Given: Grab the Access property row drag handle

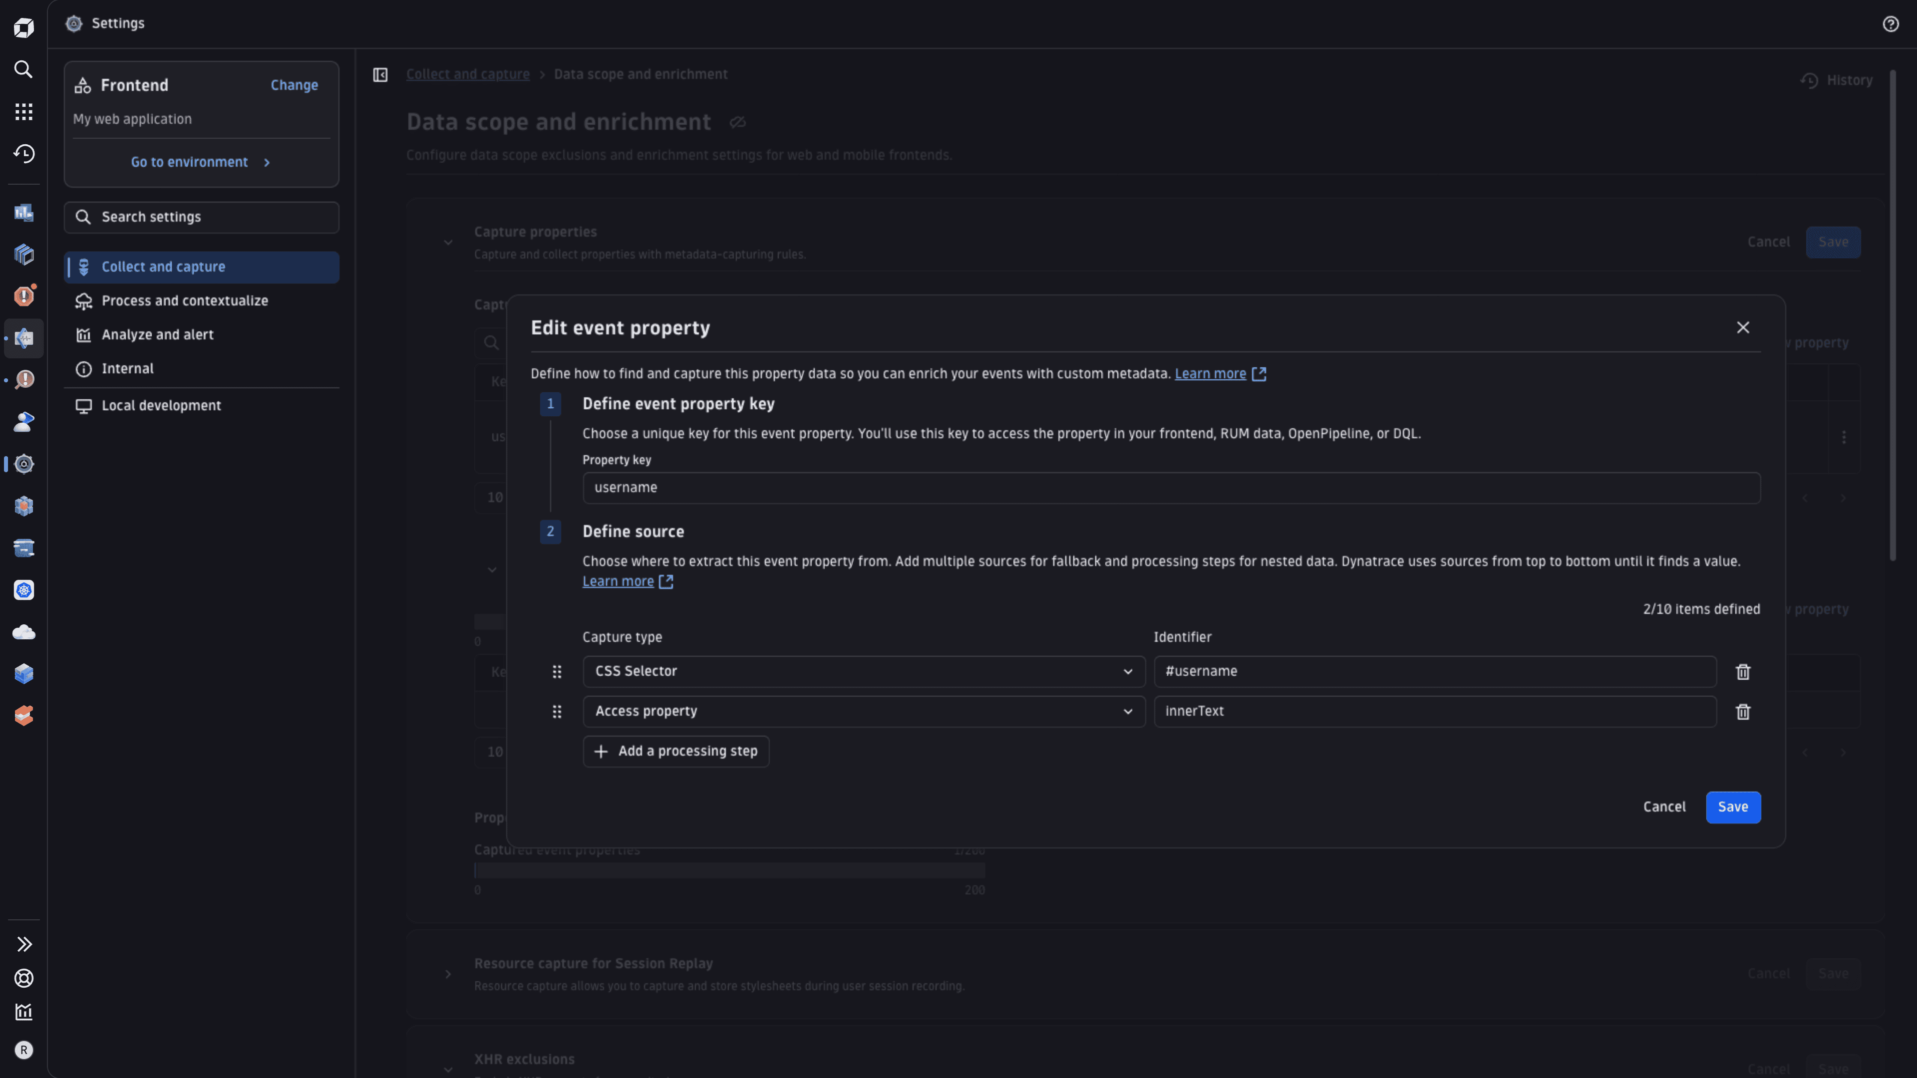Looking at the screenshot, I should [x=557, y=712].
